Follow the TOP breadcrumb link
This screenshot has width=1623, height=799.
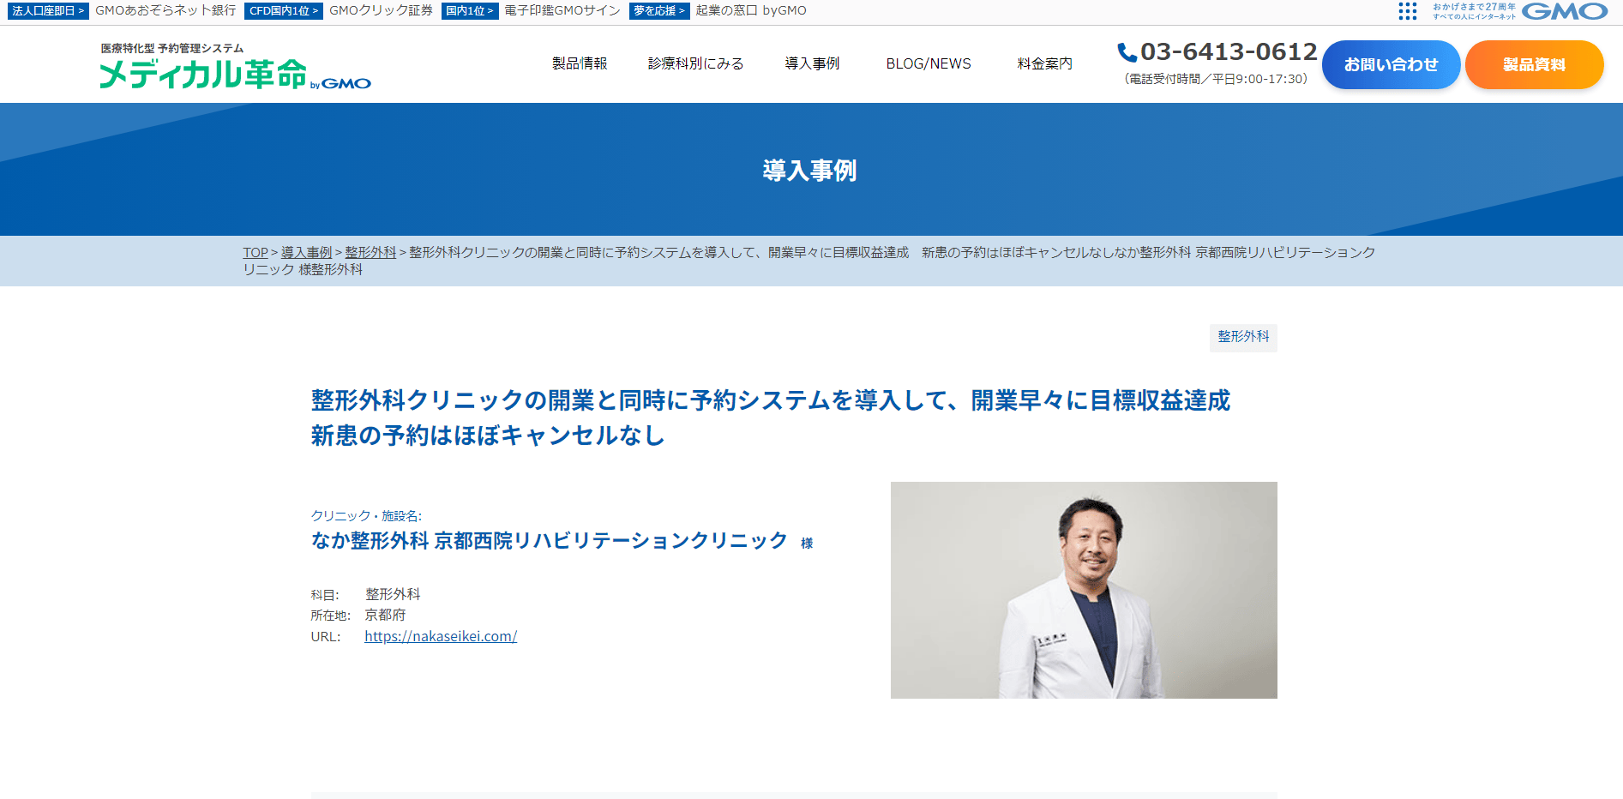tap(255, 252)
